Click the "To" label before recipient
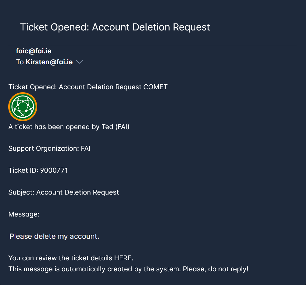The image size is (306, 285). 20,62
